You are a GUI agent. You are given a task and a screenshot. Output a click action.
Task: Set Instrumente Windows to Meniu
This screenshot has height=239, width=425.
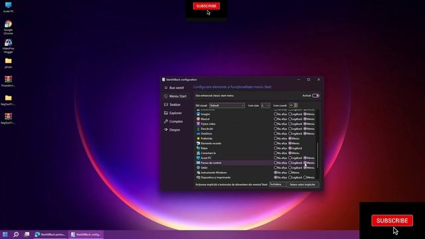tap(290, 173)
